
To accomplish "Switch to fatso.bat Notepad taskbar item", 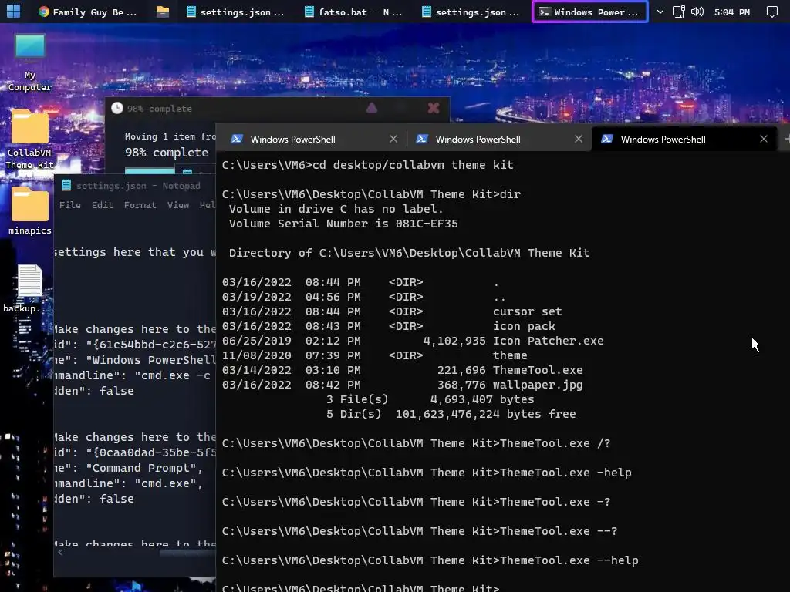I will (x=353, y=12).
